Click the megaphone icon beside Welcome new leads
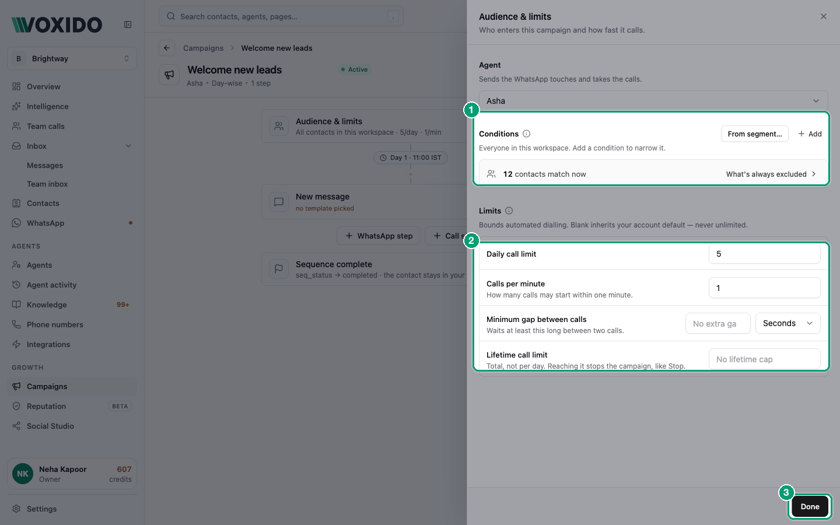The image size is (840, 525). point(169,75)
